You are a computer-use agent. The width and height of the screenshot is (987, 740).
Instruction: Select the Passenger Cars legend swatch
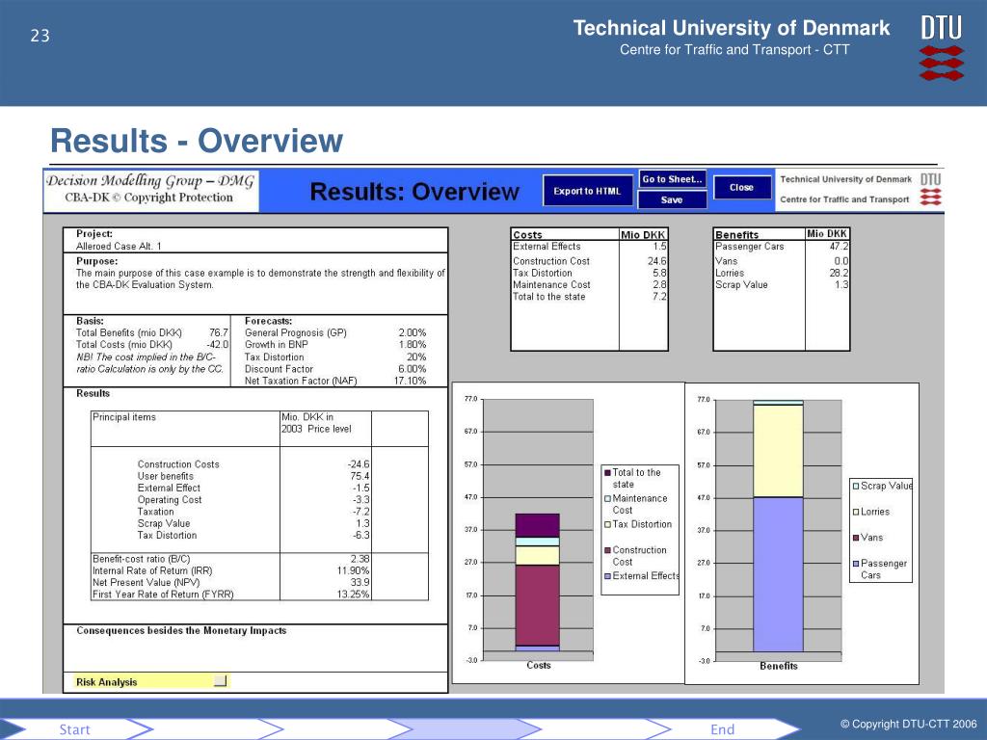(856, 563)
